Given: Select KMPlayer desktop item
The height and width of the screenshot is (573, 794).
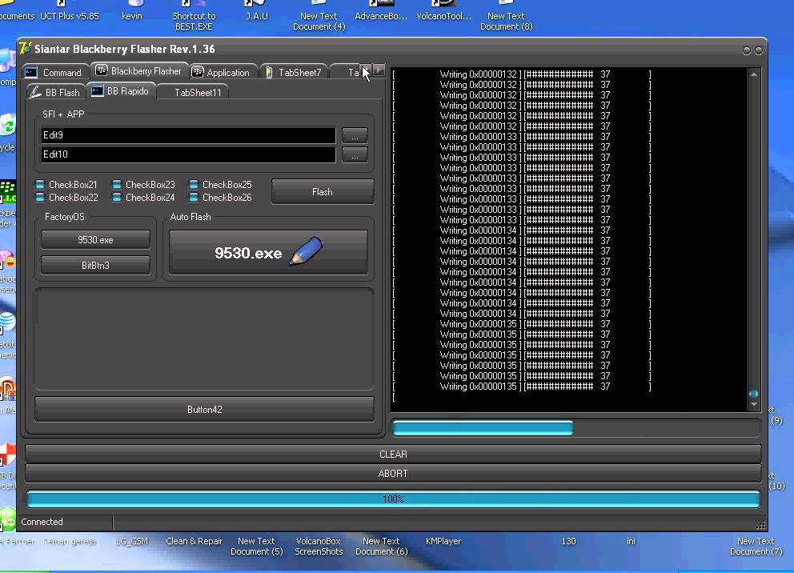Looking at the screenshot, I should point(443,541).
